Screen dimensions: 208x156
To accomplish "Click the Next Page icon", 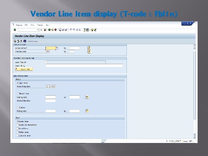I will 77,30.
